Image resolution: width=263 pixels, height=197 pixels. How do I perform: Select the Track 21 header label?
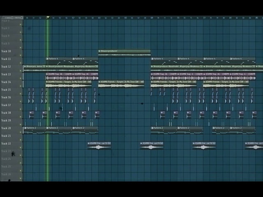coord(6,136)
